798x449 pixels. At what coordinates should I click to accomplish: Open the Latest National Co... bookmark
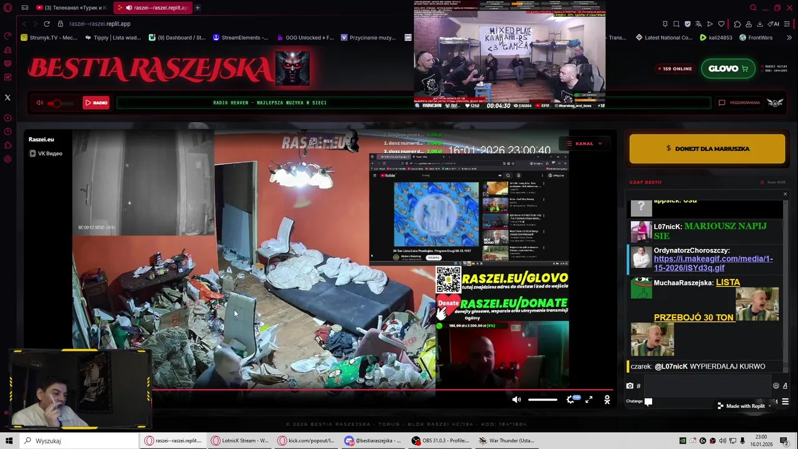click(664, 37)
